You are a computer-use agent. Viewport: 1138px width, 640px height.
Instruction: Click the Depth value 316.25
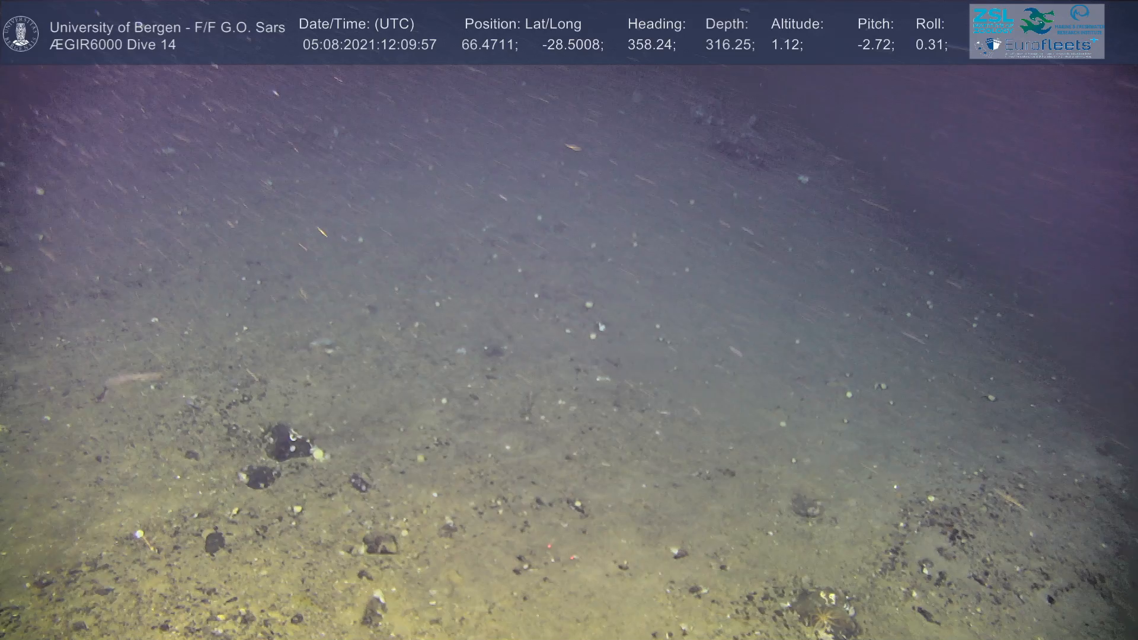pyautogui.click(x=729, y=45)
